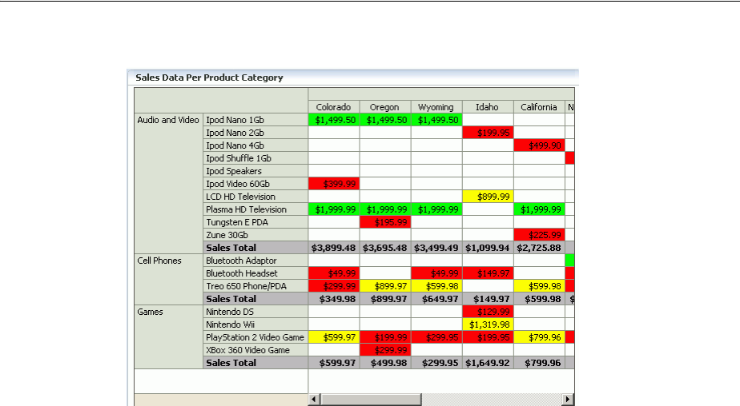Select the Ipod Nano 2Gb row header
The height and width of the screenshot is (406, 740).
pyautogui.click(x=255, y=133)
